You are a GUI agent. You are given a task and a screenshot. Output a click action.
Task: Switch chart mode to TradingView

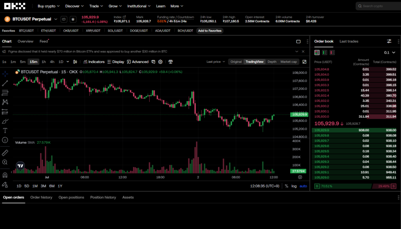click(255, 62)
